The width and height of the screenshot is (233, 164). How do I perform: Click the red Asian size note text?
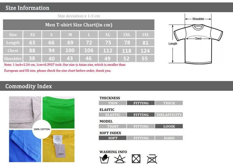[x=65, y=68]
